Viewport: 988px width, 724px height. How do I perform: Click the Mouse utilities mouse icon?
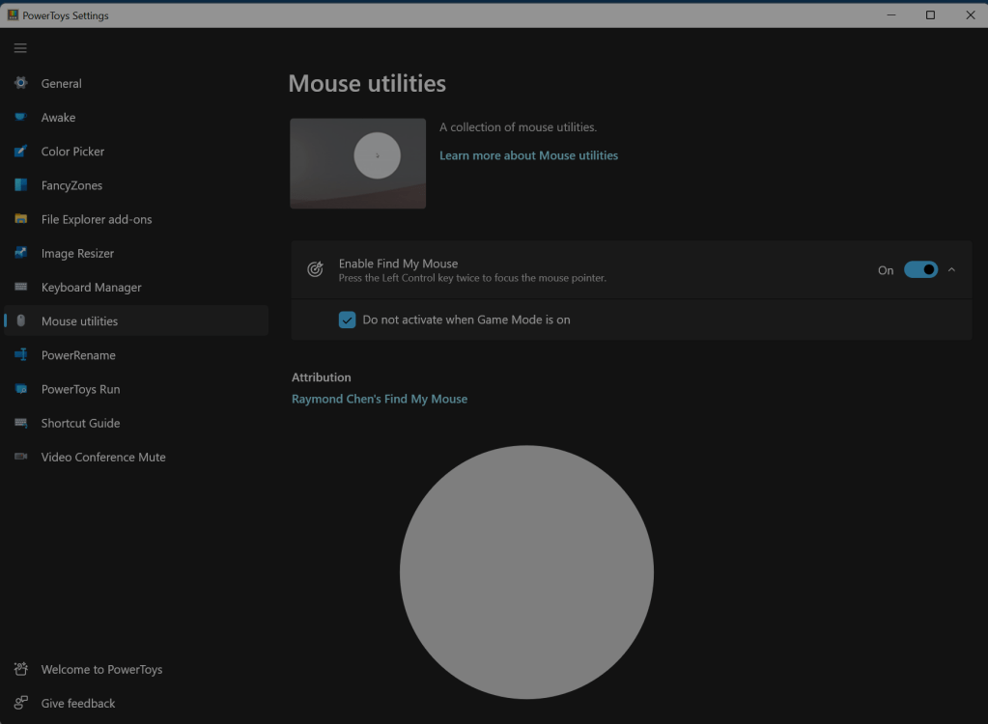pyautogui.click(x=21, y=321)
